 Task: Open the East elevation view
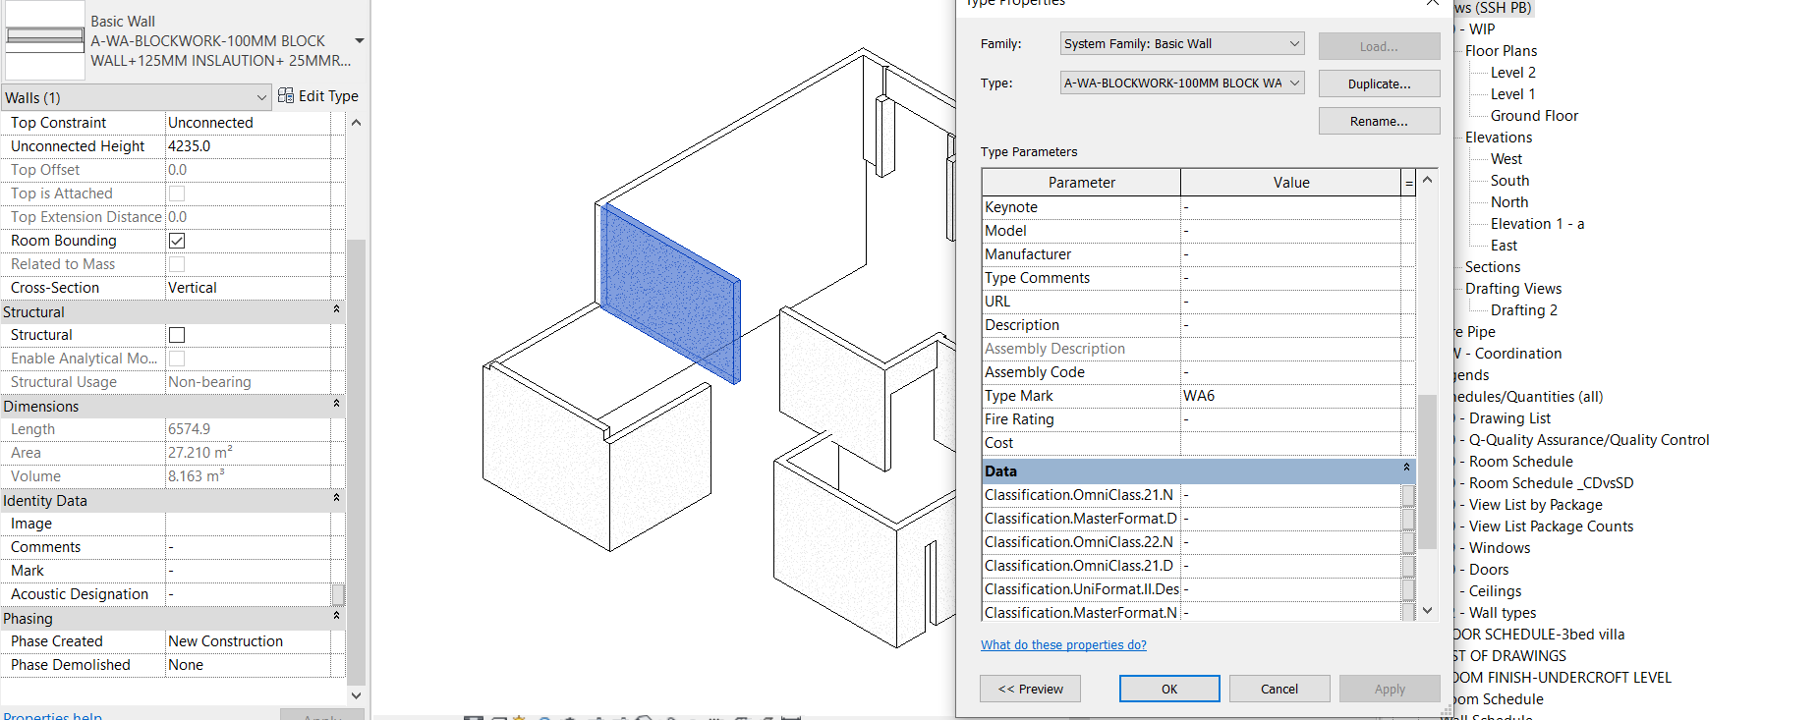1504,246
